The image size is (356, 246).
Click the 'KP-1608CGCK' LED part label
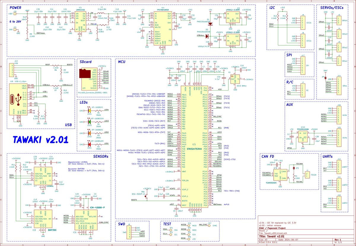click(x=98, y=119)
